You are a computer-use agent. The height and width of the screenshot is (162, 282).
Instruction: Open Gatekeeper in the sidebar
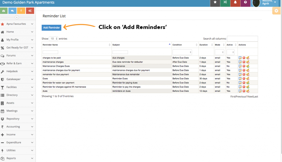[x=18, y=79]
